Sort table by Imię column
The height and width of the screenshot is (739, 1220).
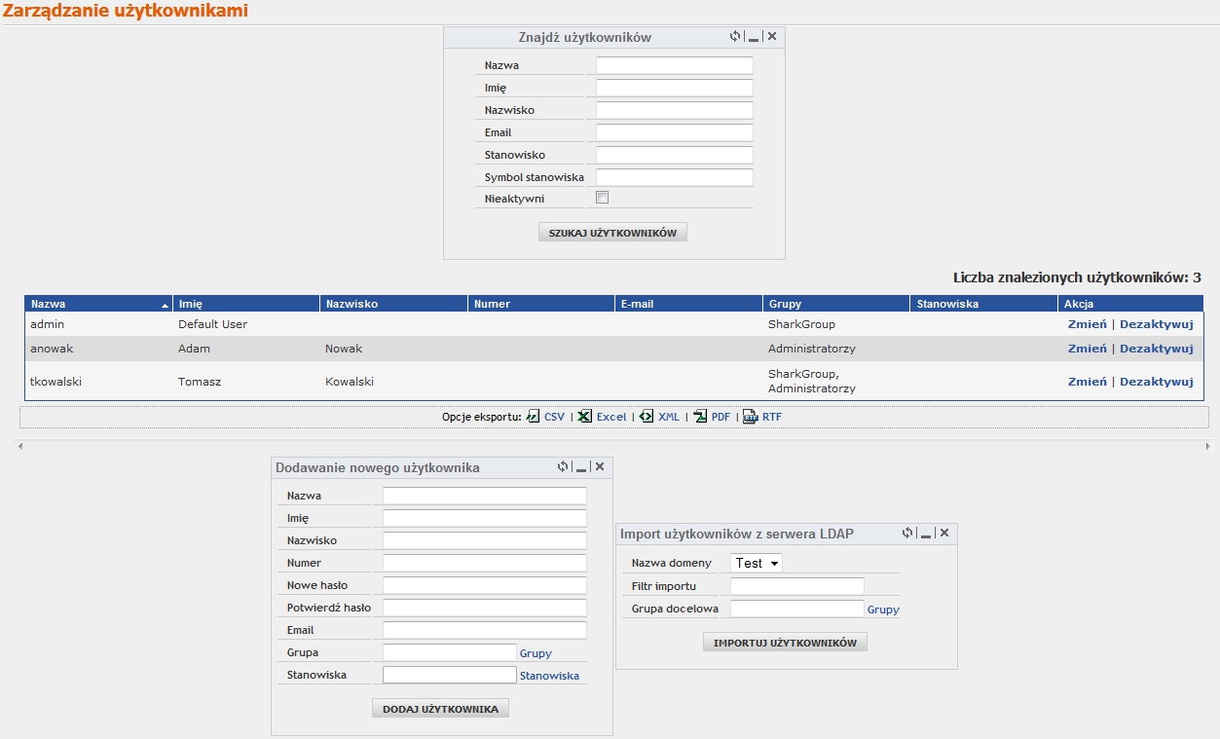tap(246, 304)
